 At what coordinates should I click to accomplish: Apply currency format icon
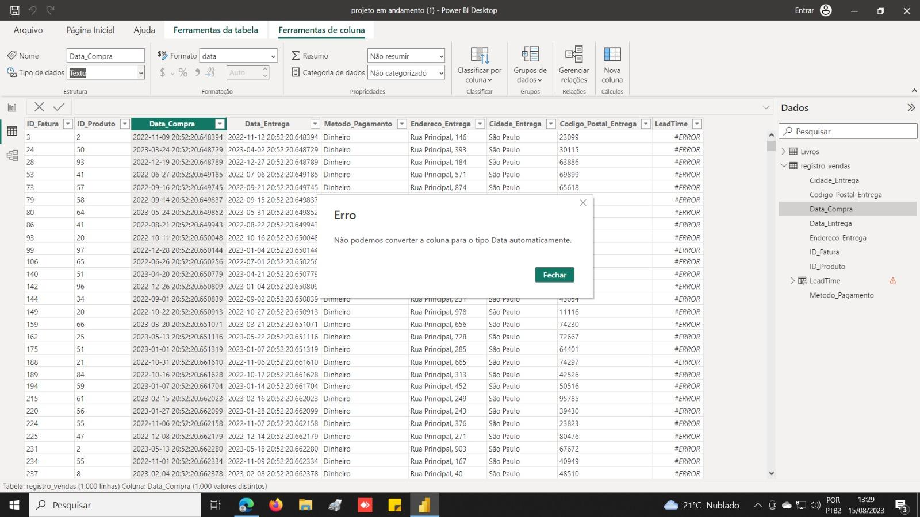point(163,72)
